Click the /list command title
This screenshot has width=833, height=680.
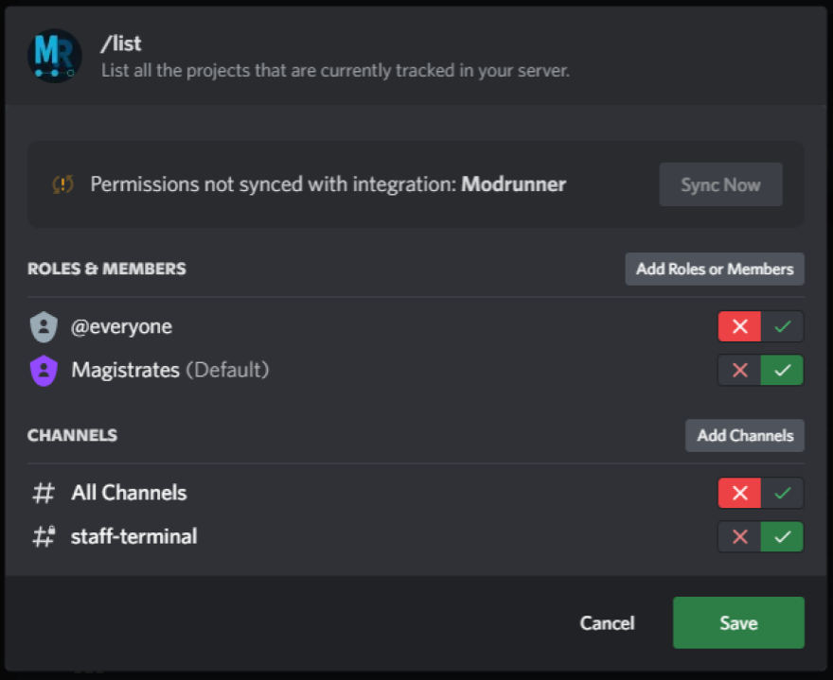(121, 44)
